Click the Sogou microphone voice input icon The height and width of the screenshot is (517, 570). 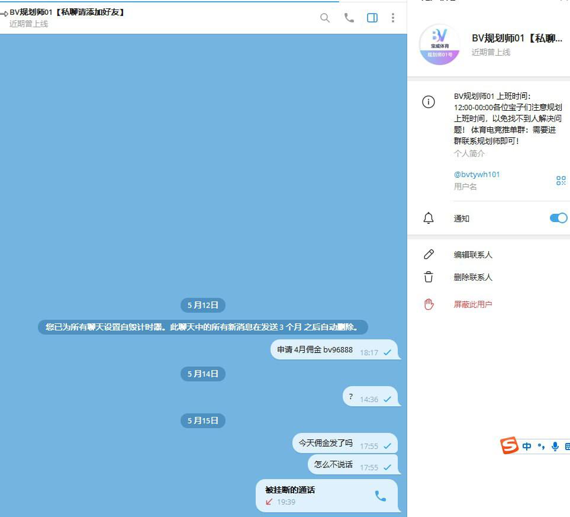coord(555,447)
